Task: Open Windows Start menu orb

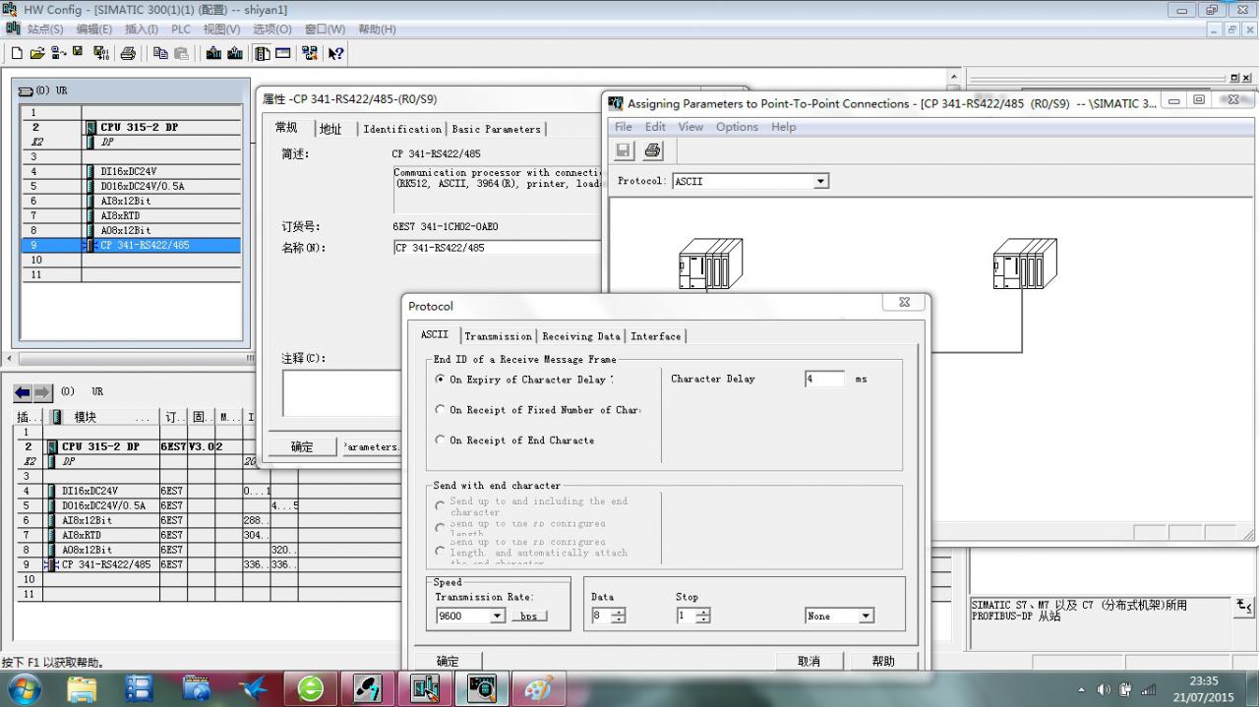Action: (x=25, y=687)
